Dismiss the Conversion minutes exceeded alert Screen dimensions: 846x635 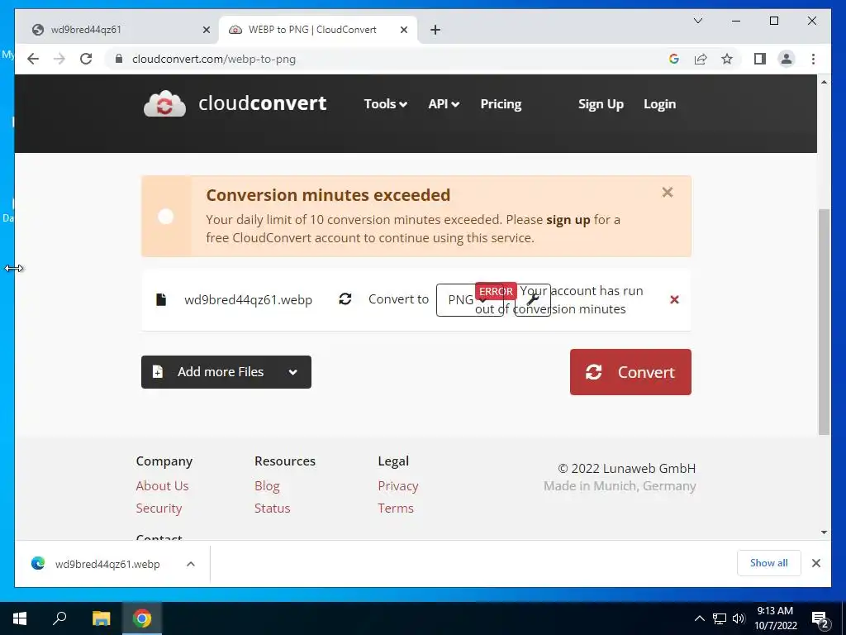pyautogui.click(x=668, y=192)
